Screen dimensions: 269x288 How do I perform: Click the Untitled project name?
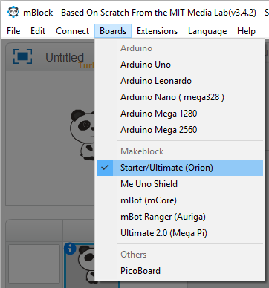pos(65,57)
